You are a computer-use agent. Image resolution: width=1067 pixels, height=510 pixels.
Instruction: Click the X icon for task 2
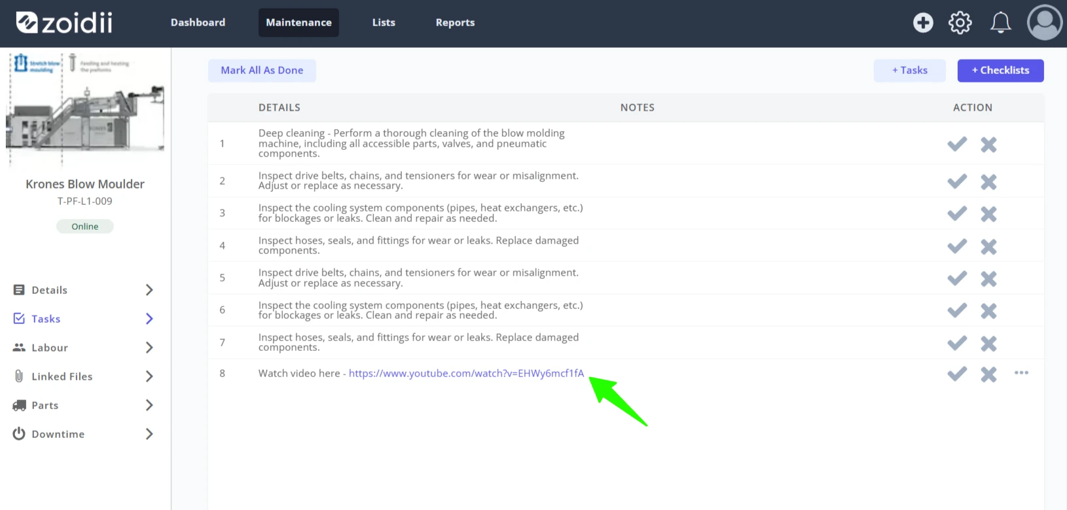point(988,181)
